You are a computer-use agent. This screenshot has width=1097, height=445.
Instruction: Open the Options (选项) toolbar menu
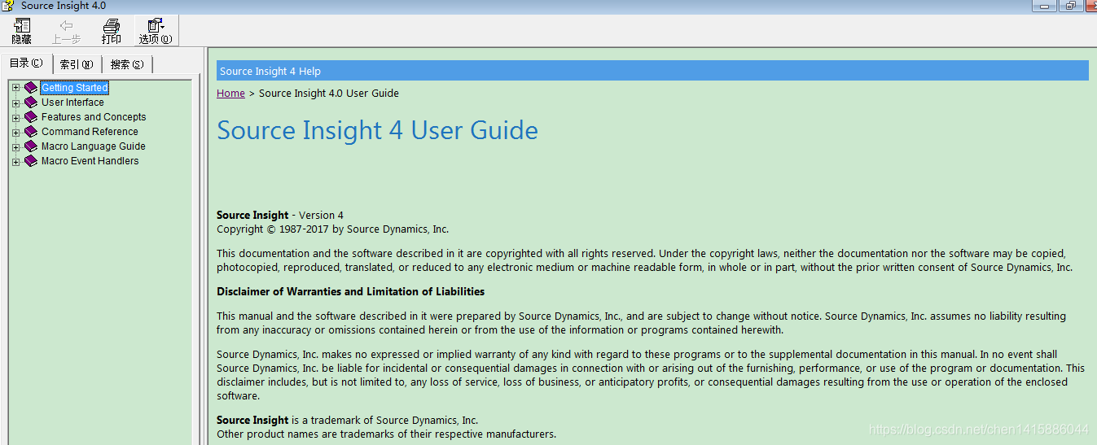point(156,31)
